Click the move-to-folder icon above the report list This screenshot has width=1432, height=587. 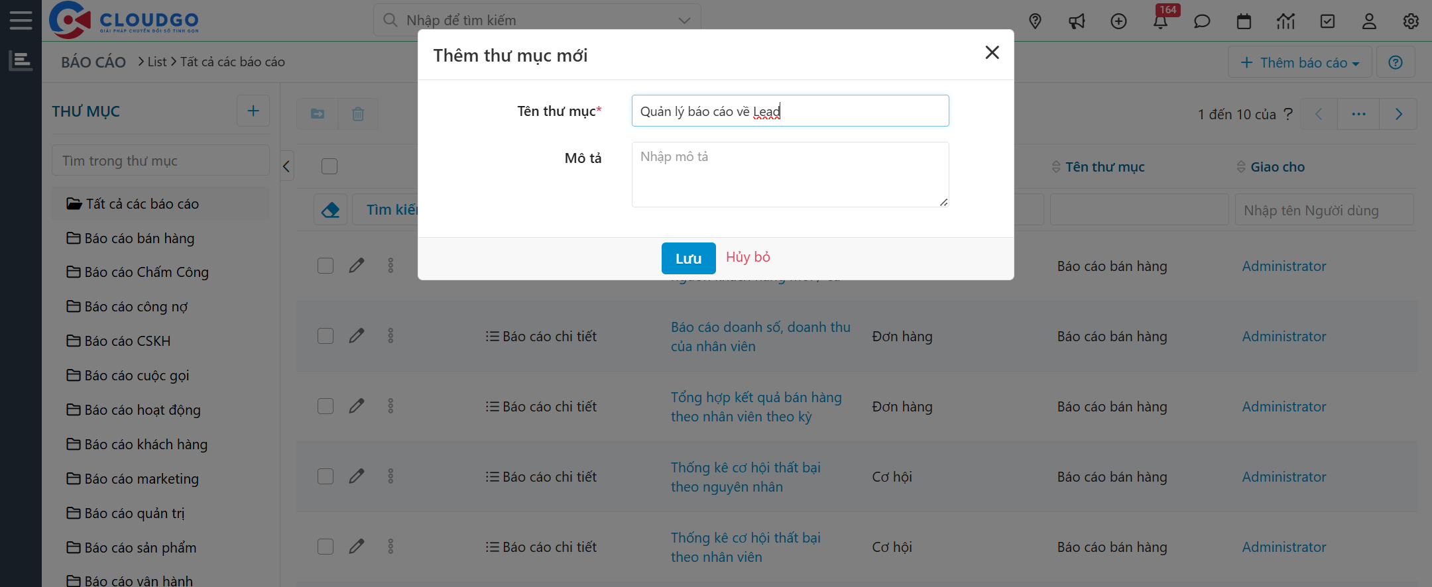[317, 114]
